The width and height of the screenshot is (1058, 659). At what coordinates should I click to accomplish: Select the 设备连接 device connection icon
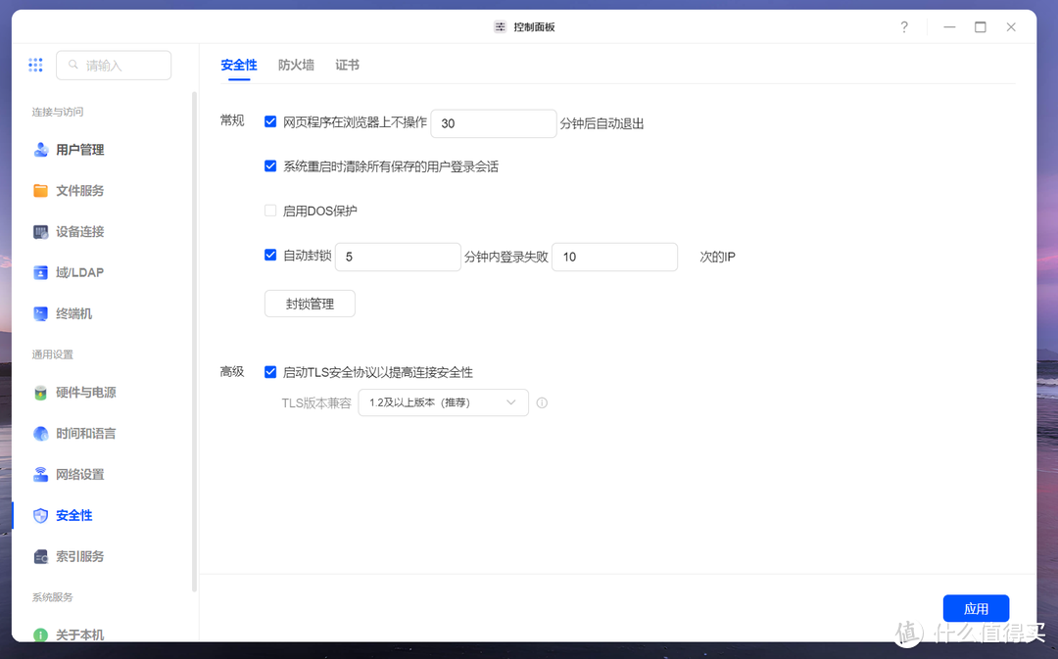pyautogui.click(x=41, y=232)
